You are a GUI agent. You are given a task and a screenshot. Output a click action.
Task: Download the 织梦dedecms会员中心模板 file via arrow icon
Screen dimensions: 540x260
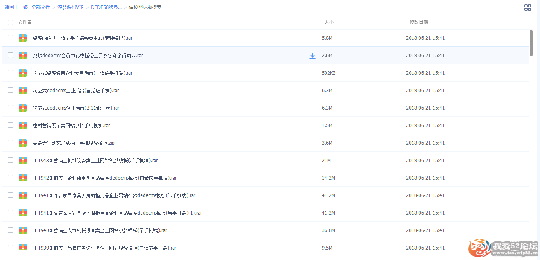(x=313, y=56)
